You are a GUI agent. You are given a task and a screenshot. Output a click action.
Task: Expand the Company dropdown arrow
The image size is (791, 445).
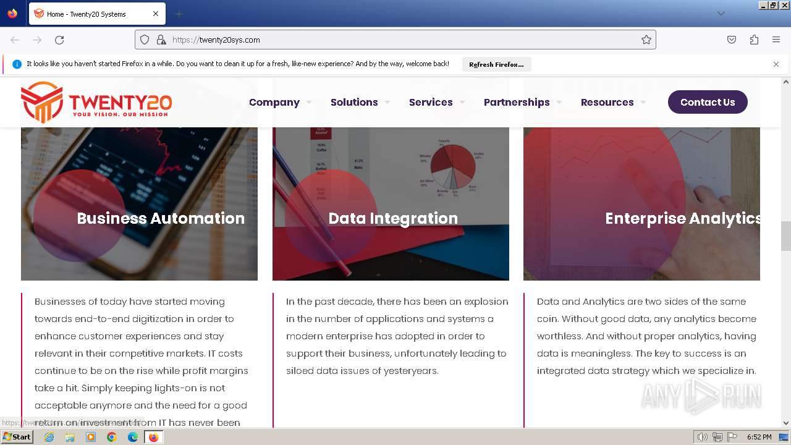pos(309,103)
